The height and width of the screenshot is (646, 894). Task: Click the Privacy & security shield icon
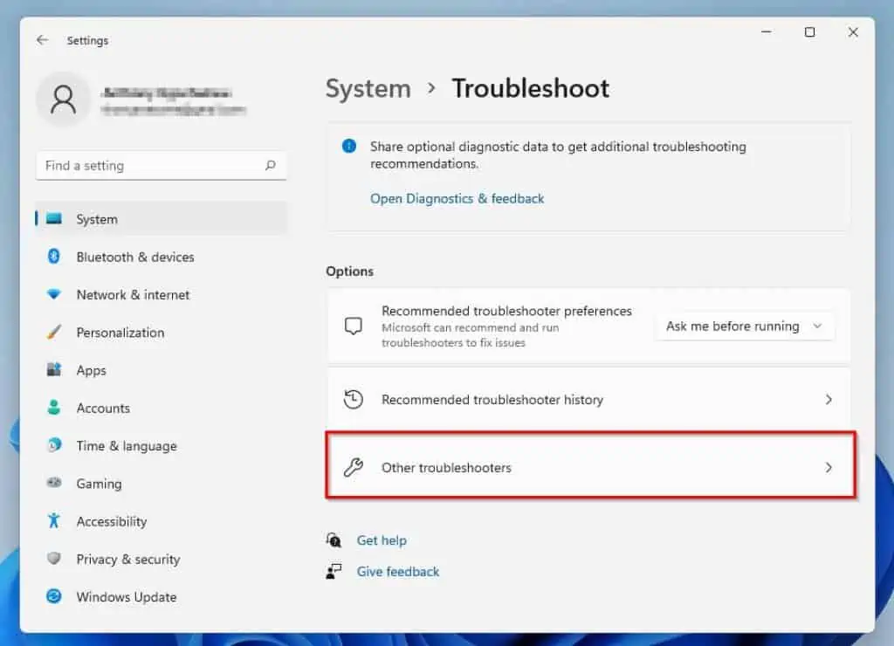point(54,559)
